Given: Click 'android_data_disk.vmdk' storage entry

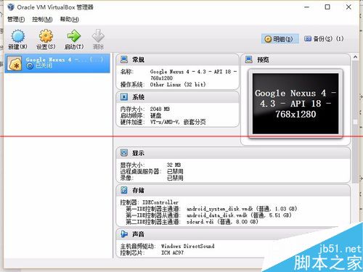Looking at the screenshot, I should [x=217, y=215].
